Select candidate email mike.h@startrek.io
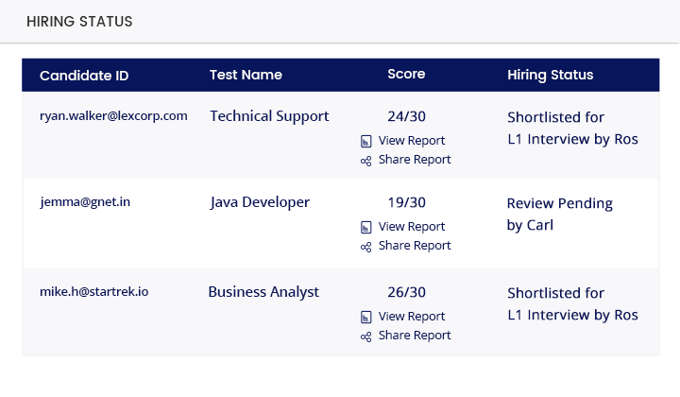This screenshot has height=397, width=680. [93, 292]
